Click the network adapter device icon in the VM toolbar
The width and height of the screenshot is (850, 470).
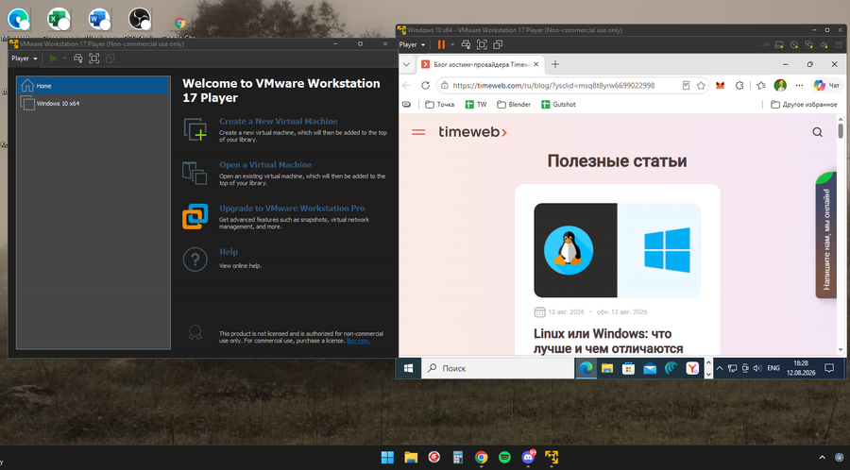(x=808, y=45)
